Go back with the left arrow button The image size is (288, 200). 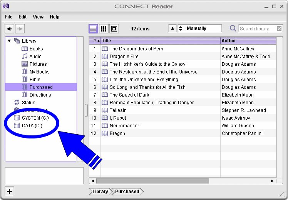click(9, 29)
